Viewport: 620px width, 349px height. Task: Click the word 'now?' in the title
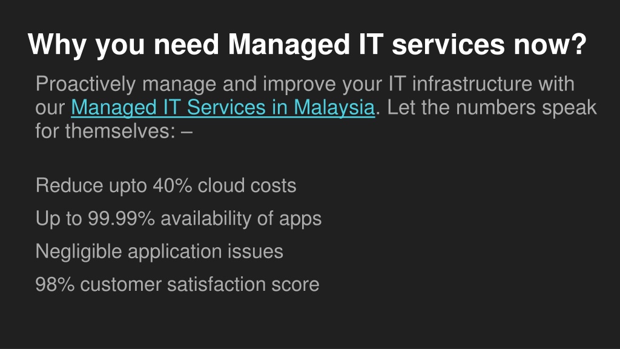pos(550,44)
